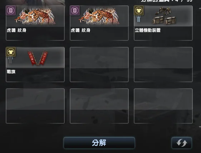The image size is (201, 153).
Task: Click shirt icon on 立體機動裝置 item
Action: pyautogui.click(x=139, y=10)
